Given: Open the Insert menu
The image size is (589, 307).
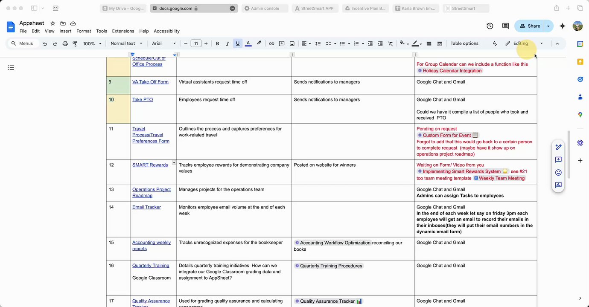Looking at the screenshot, I should (x=65, y=31).
